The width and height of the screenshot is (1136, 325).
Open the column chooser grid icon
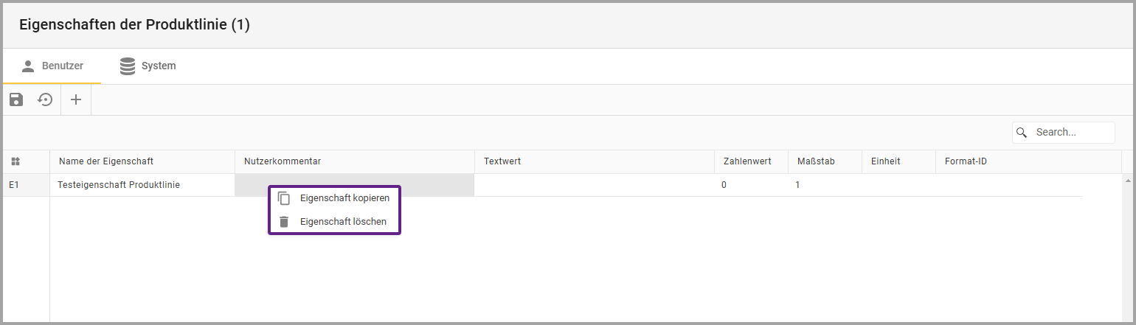pos(15,161)
